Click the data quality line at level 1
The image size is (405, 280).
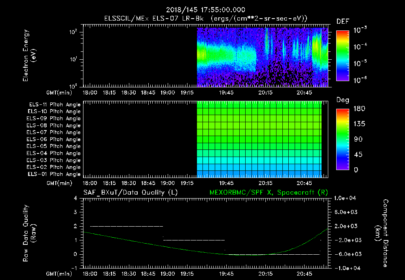coord(194,240)
